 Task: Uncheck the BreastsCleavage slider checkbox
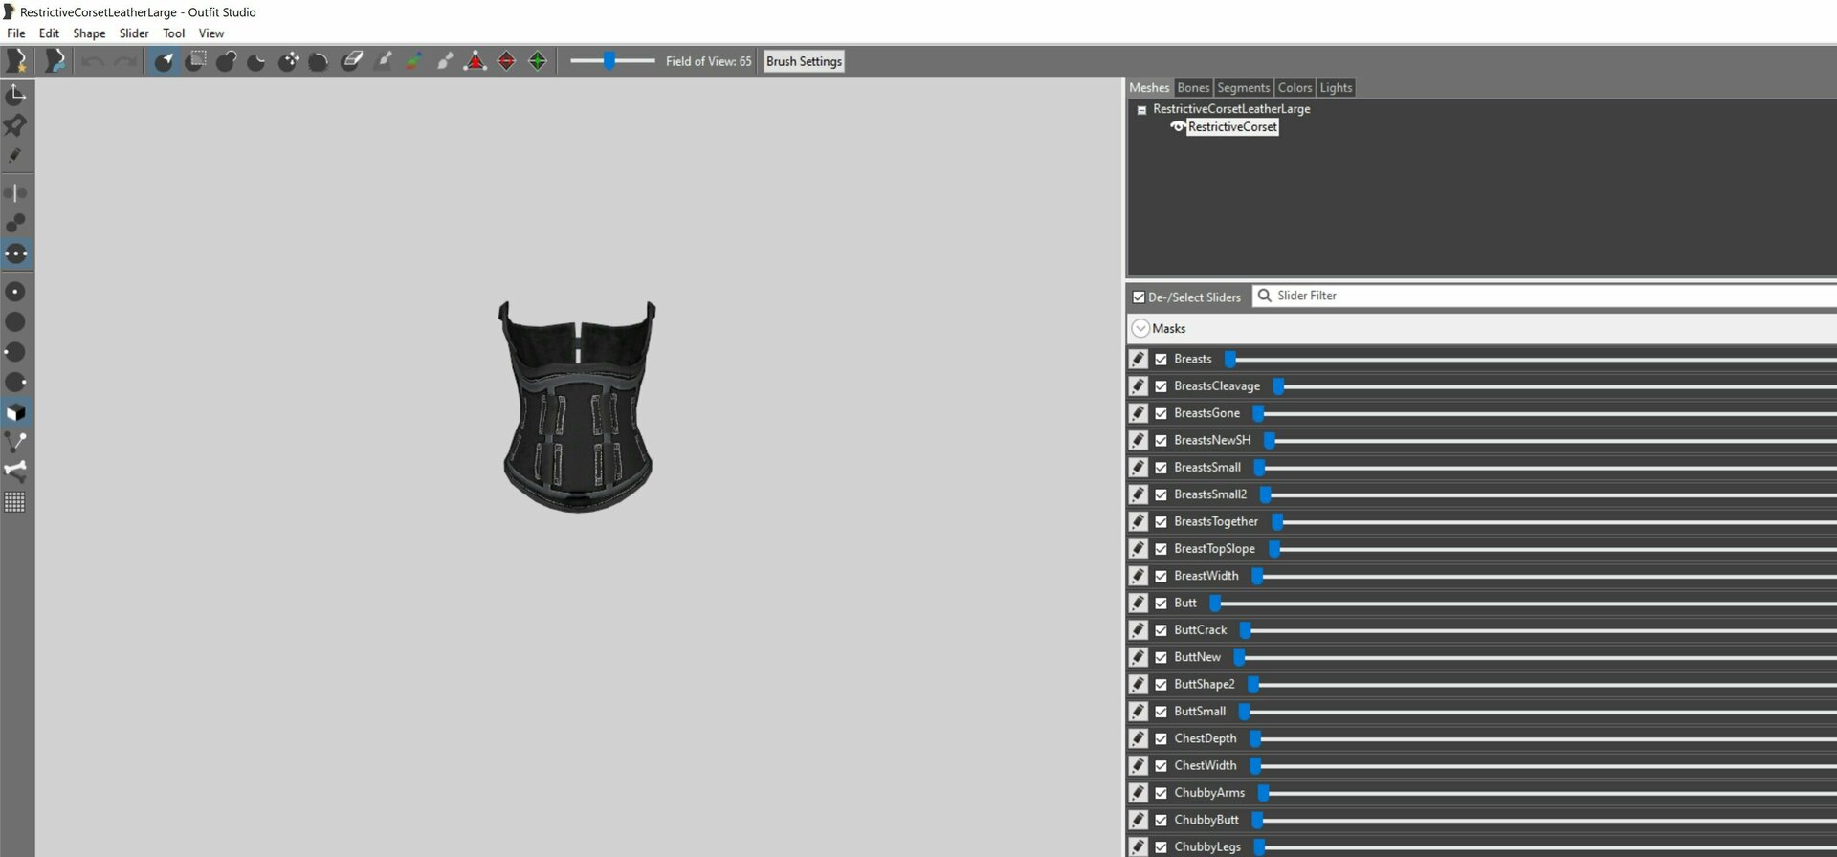1161,386
